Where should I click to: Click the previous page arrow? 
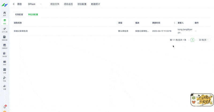189,40
